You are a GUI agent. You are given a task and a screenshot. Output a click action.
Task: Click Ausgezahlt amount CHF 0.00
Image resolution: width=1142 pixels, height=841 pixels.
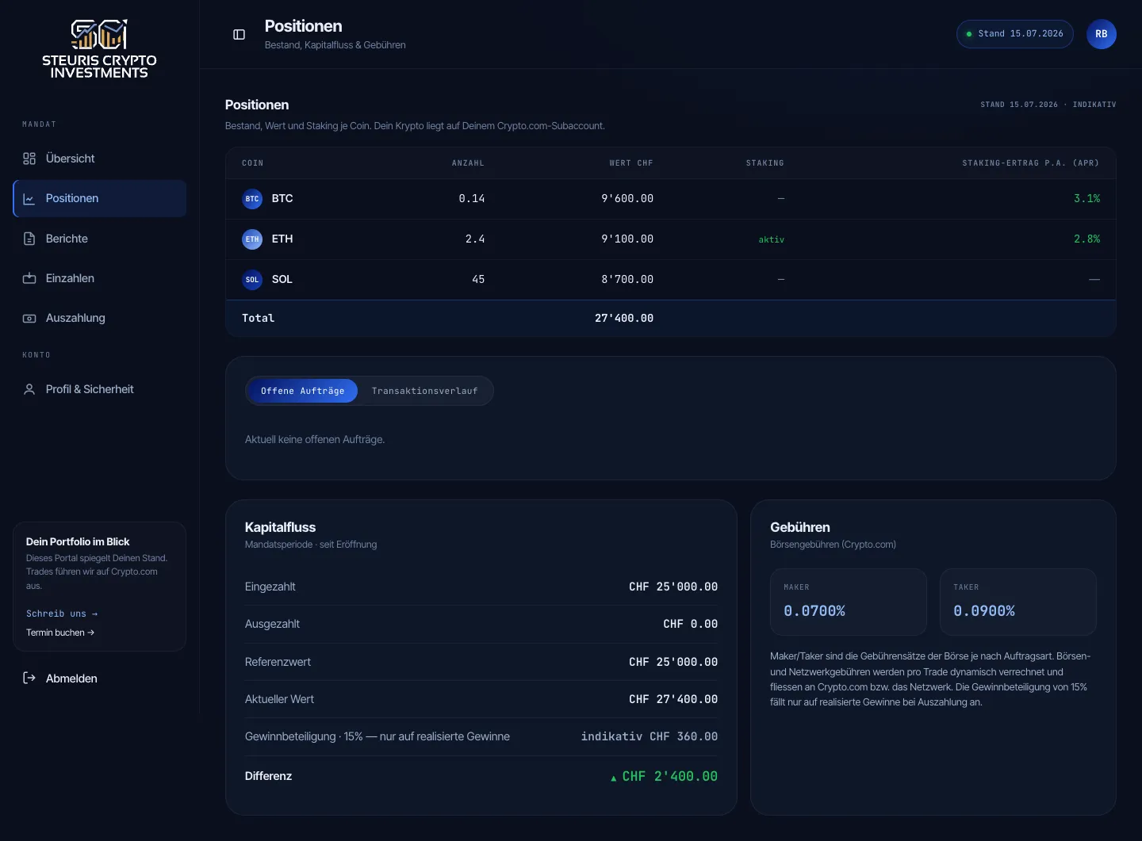[690, 624]
